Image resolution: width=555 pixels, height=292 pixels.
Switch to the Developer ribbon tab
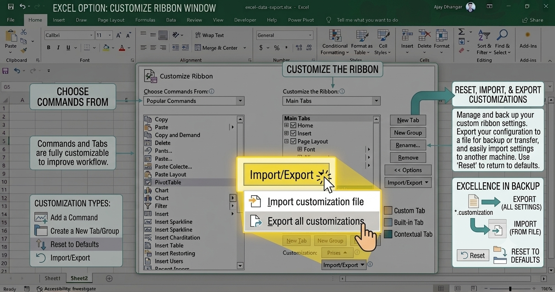pos(245,20)
